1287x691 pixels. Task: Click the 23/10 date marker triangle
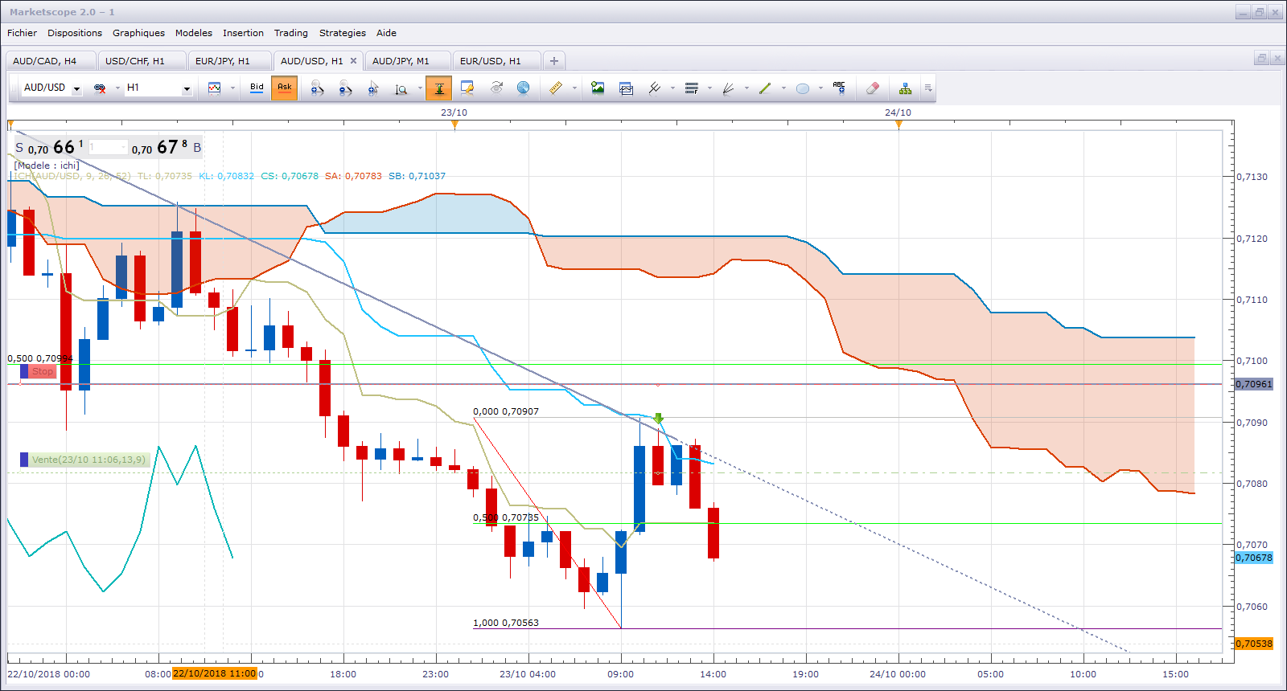[454, 124]
